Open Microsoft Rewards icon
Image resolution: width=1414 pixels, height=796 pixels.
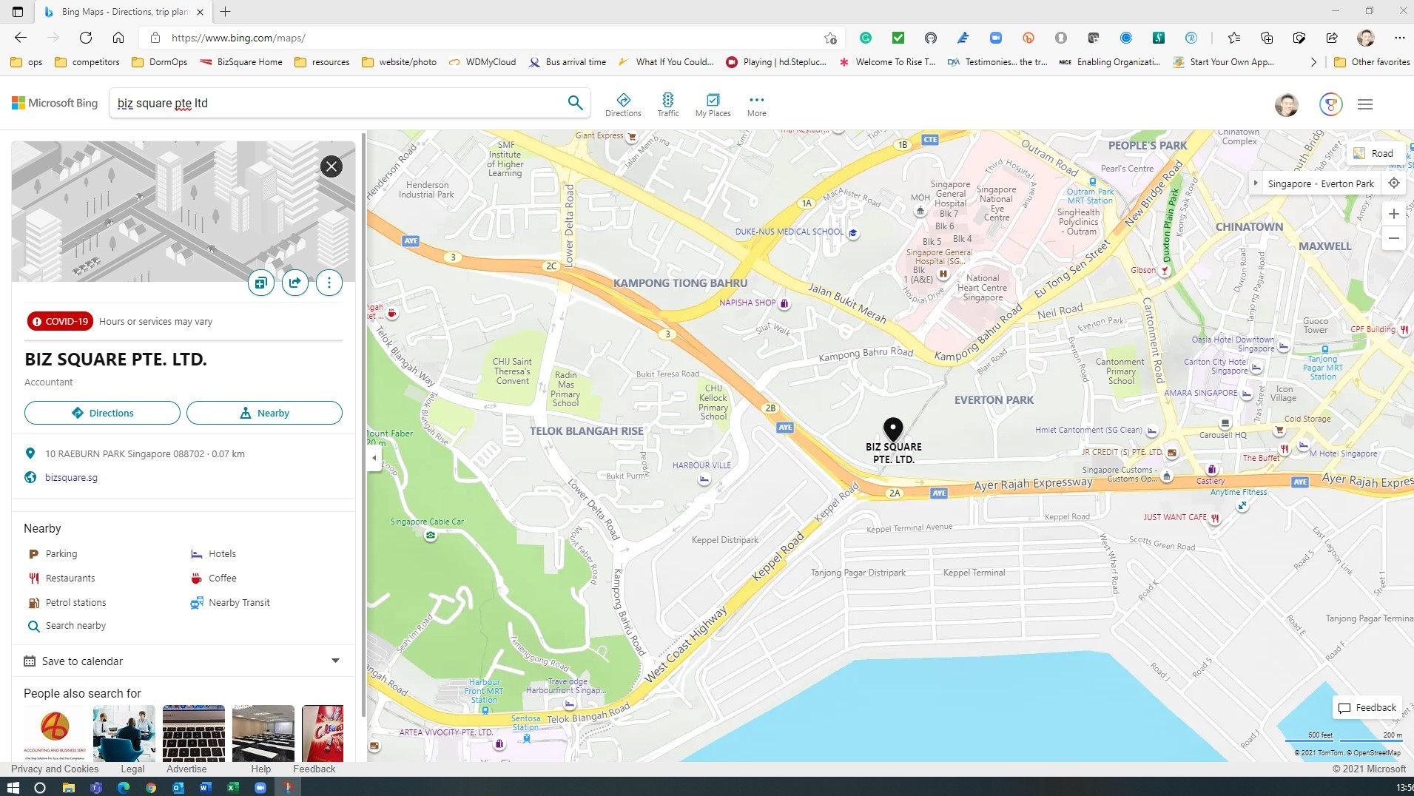[1330, 104]
